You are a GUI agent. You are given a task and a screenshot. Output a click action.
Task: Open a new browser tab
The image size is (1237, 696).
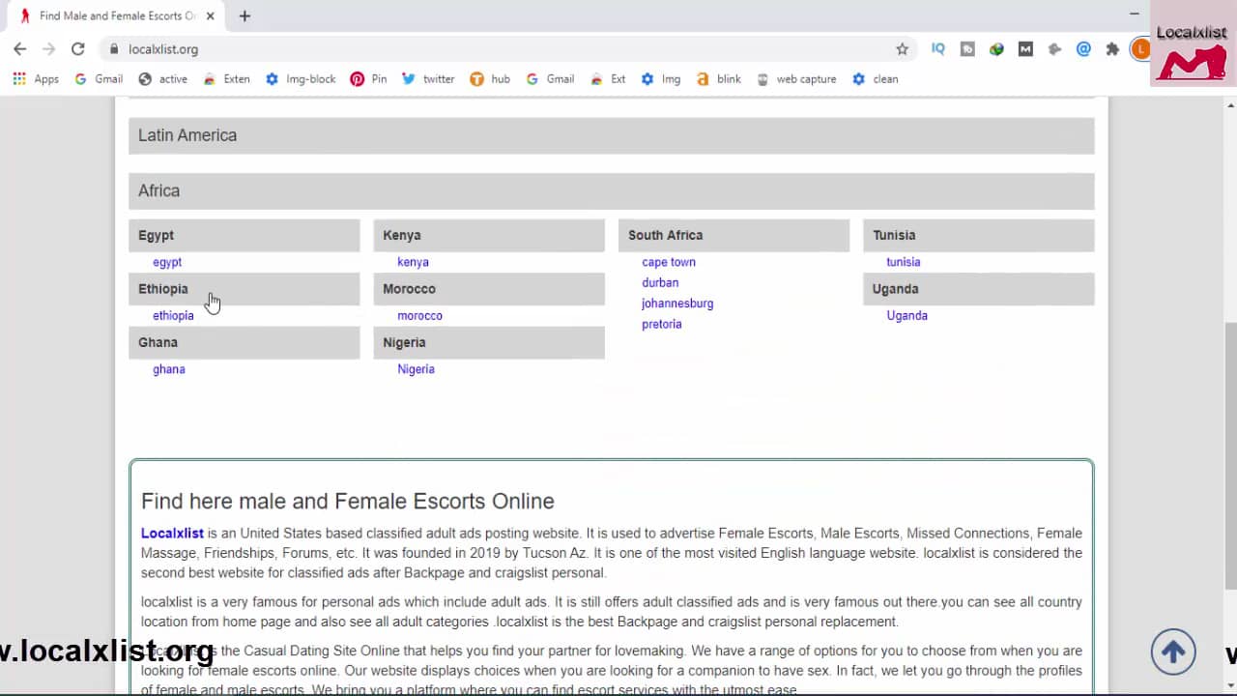point(245,15)
